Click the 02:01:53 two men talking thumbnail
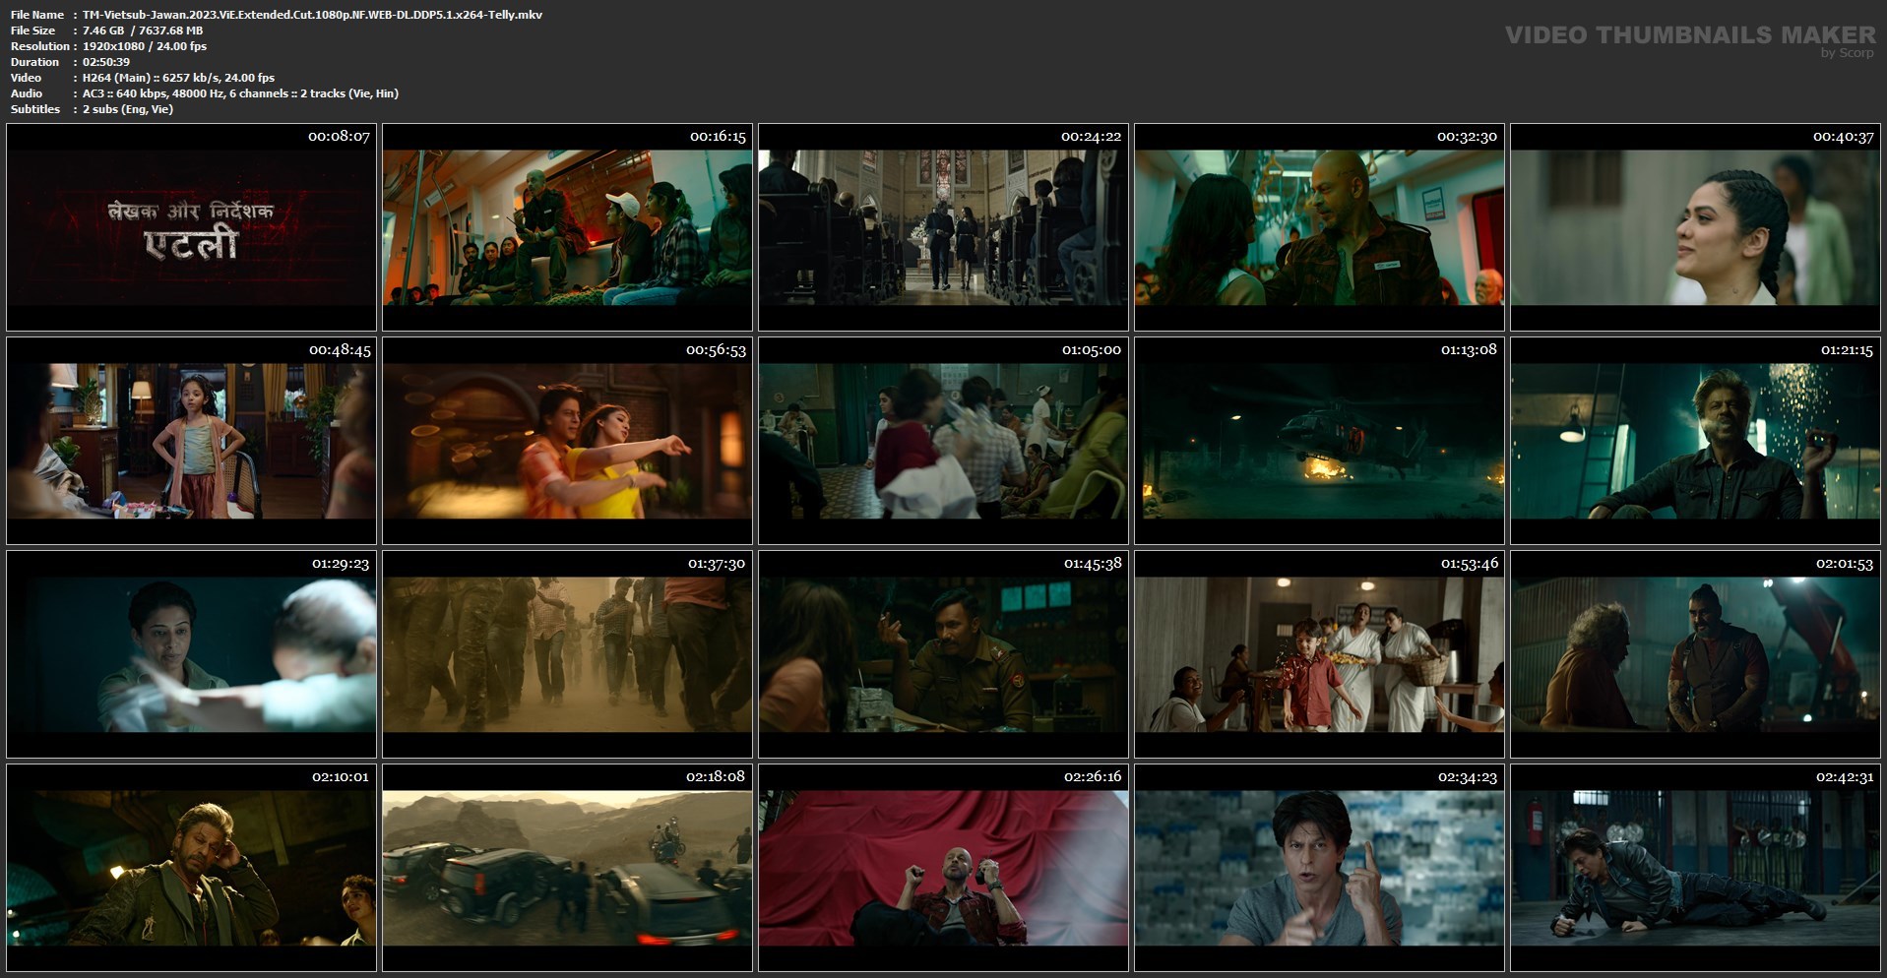 (1695, 654)
